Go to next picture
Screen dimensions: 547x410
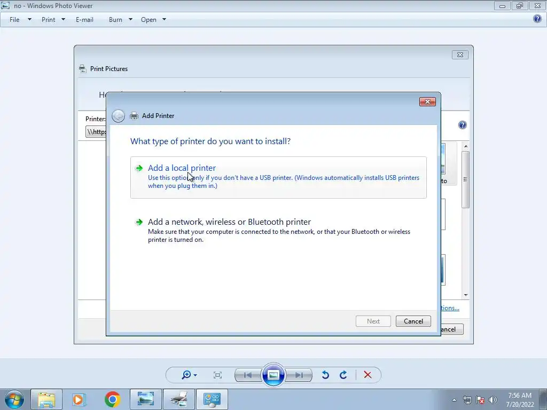coord(299,375)
